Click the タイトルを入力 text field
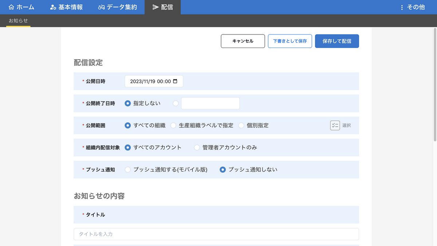 [x=216, y=234]
